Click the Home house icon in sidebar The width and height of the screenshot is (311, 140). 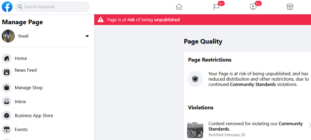pos(7,58)
